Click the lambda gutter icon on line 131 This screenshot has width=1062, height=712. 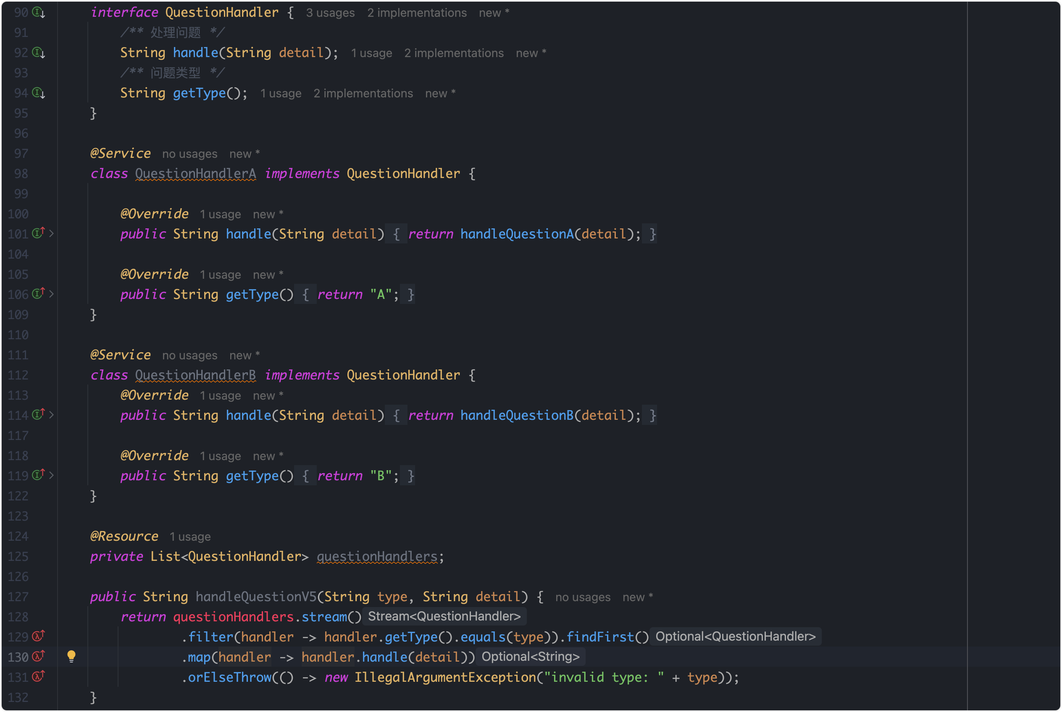click(x=38, y=677)
